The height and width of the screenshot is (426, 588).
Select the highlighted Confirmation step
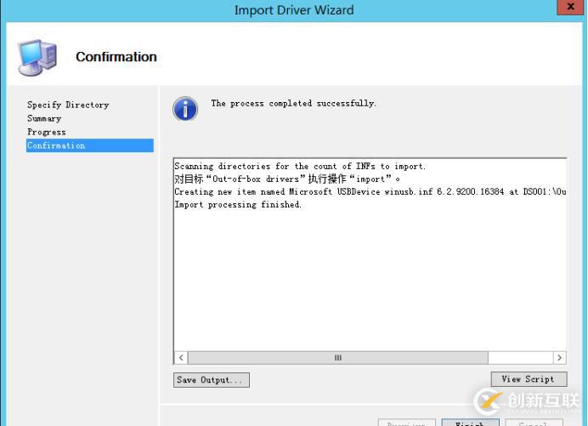point(56,145)
